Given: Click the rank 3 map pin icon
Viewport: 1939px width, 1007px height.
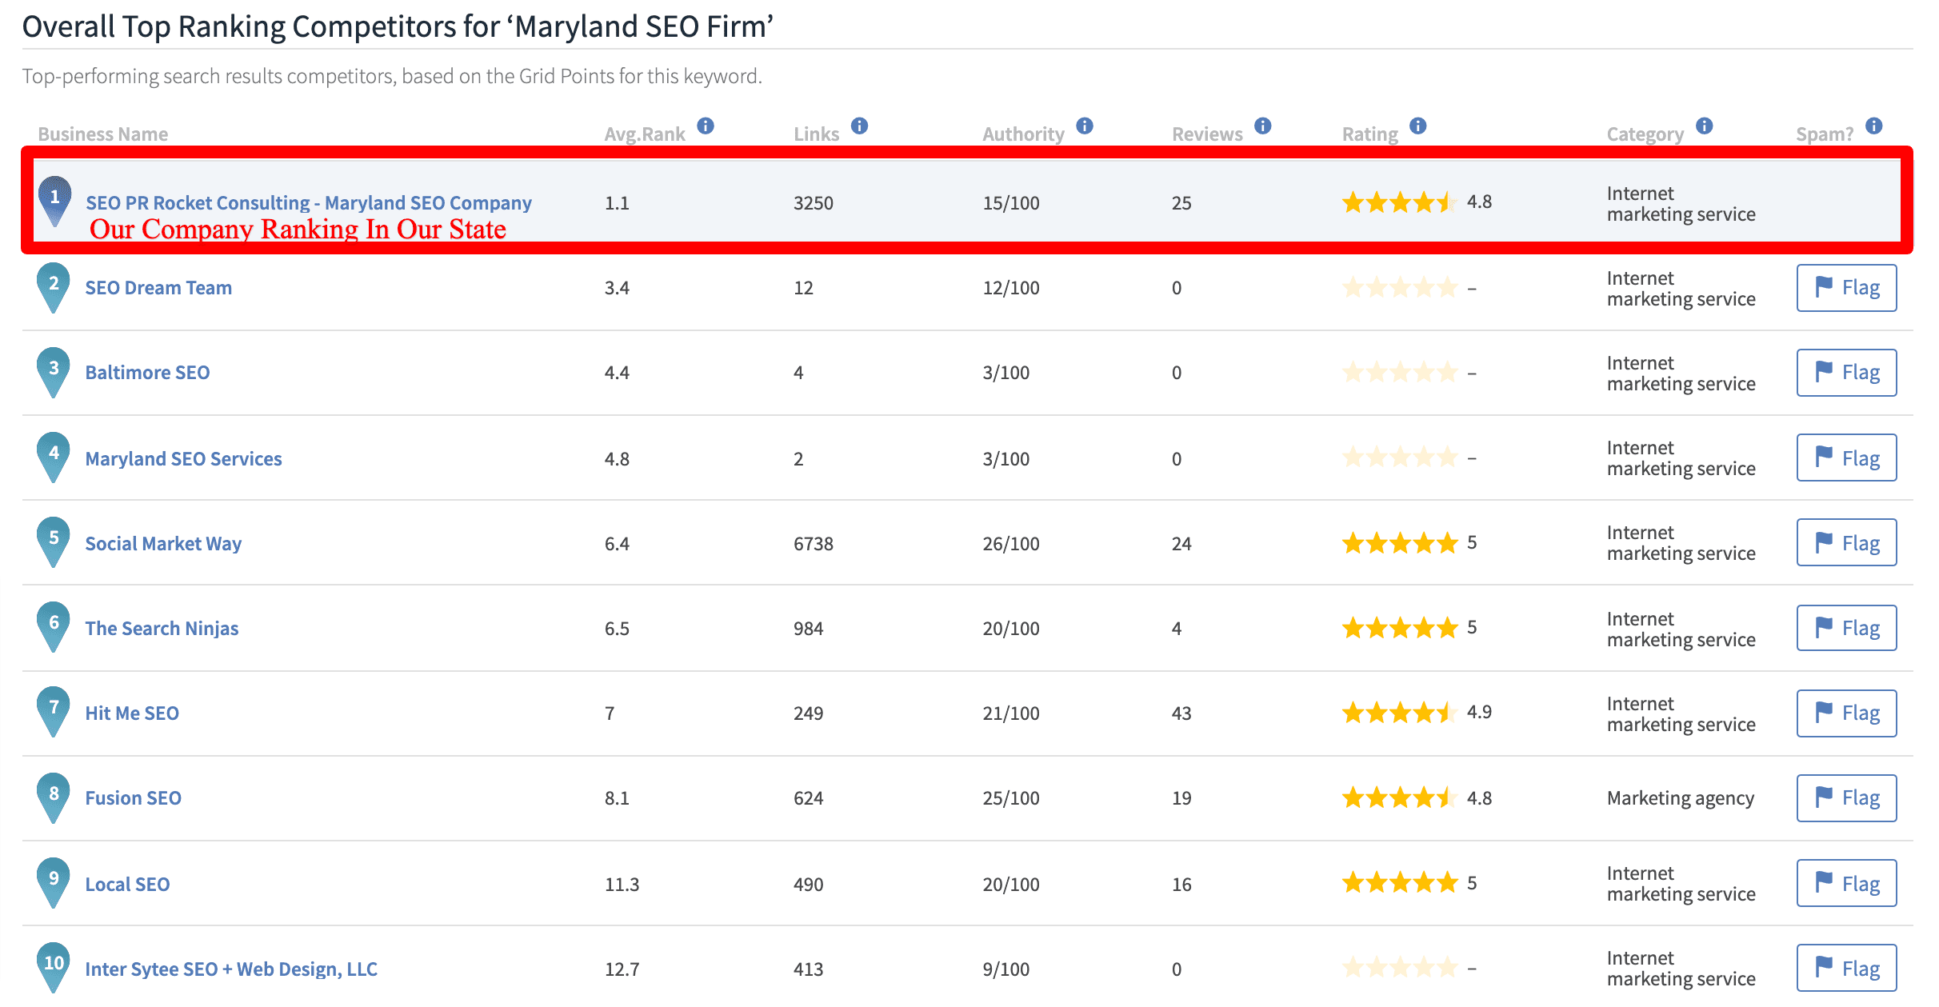Looking at the screenshot, I should [x=54, y=372].
